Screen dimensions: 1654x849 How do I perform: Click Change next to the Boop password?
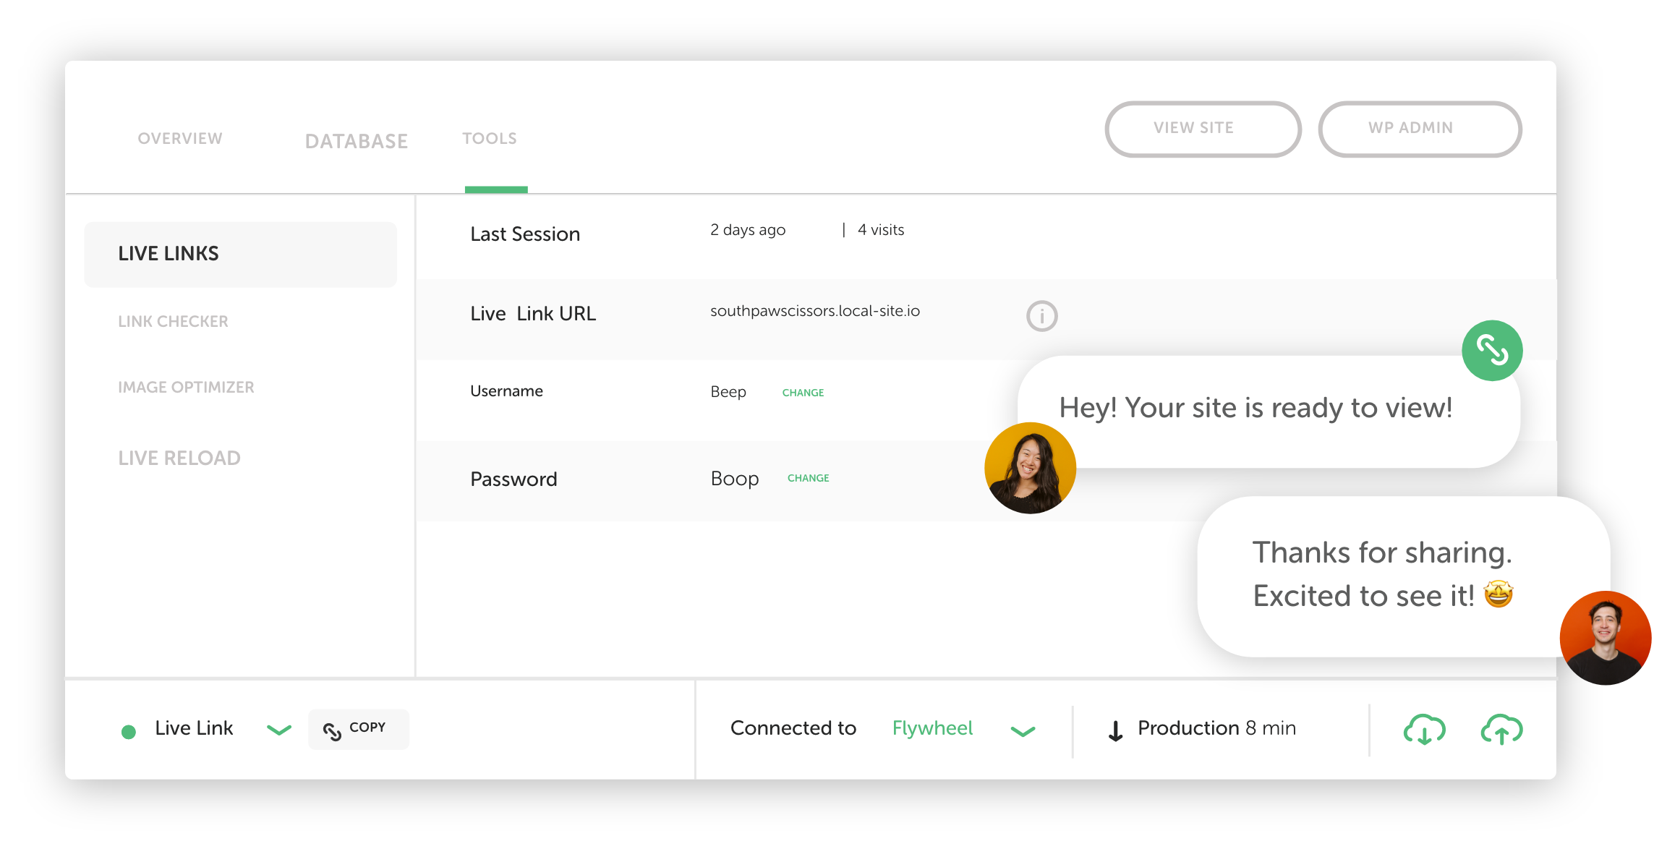pos(808,478)
